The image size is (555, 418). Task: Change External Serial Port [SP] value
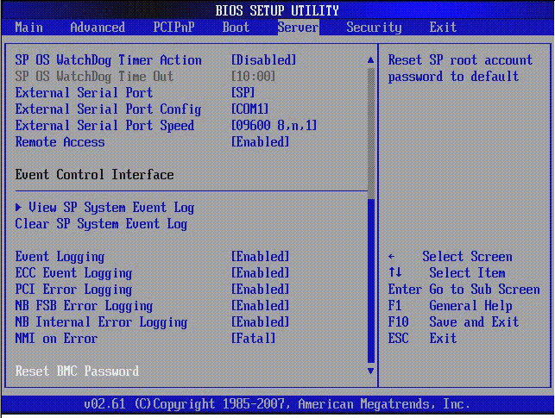coord(243,92)
